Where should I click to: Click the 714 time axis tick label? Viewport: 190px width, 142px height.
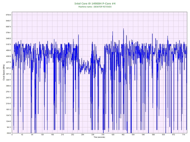183,135
